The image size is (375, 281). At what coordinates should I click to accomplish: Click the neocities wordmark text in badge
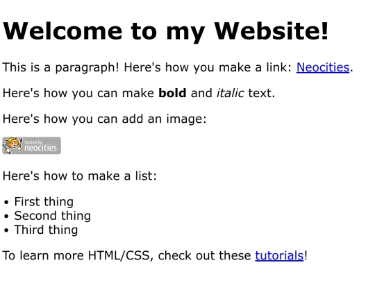pos(41,148)
